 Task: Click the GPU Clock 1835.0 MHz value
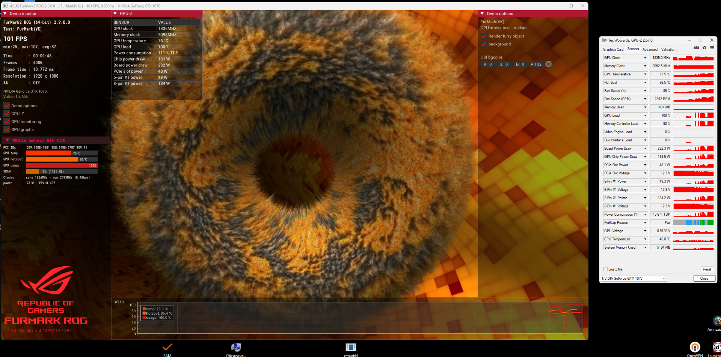[661, 58]
